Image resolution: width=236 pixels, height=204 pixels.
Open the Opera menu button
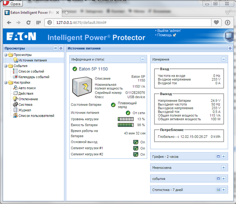click(x=13, y=3)
